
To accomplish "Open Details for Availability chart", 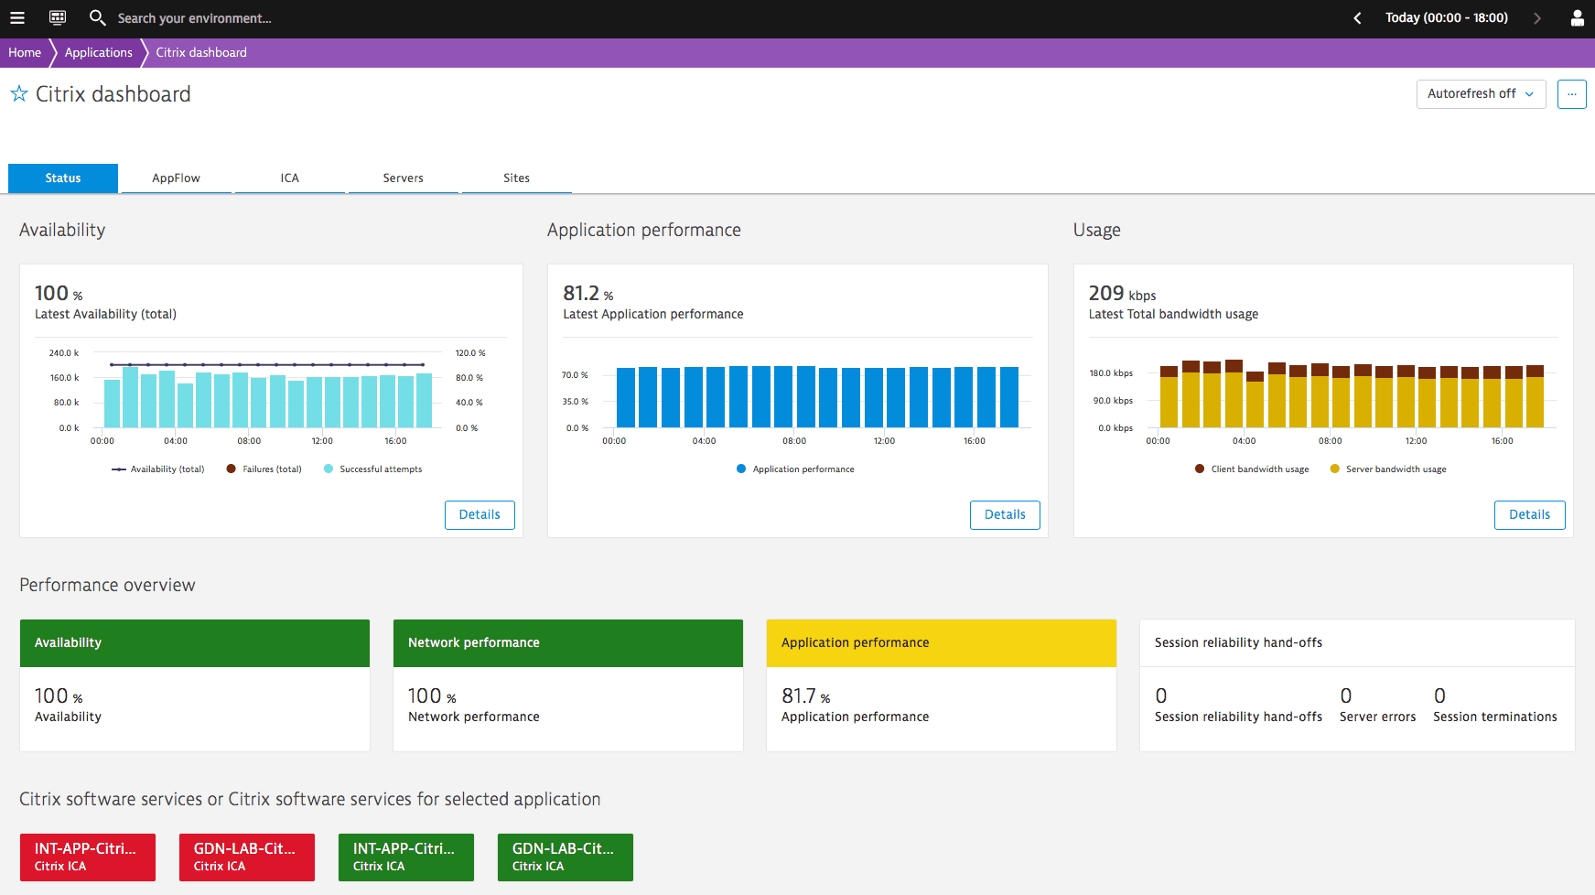I will (x=480, y=515).
